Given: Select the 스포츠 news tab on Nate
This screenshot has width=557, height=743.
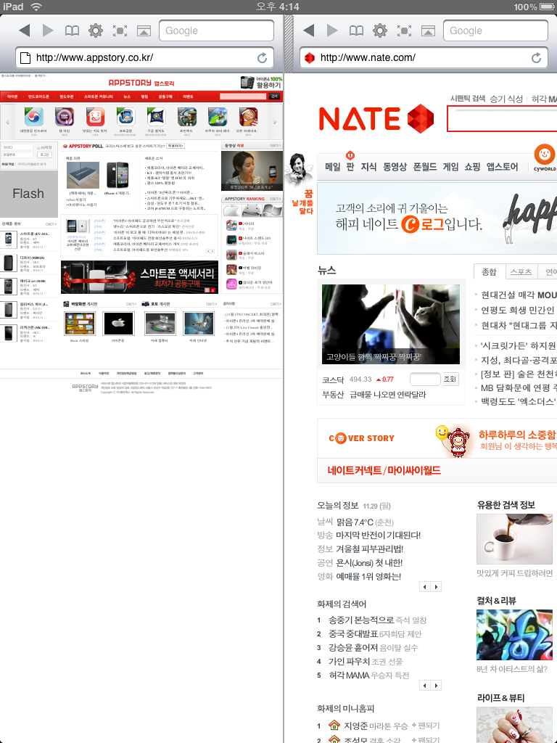Looking at the screenshot, I should 521,271.
